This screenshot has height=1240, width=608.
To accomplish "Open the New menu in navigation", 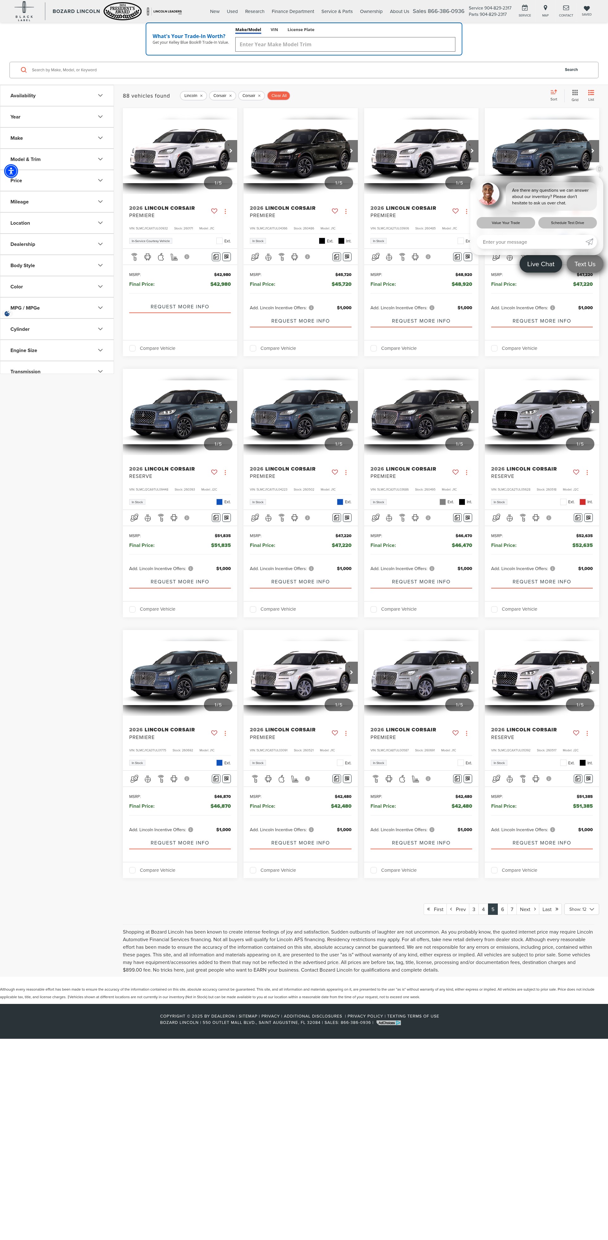I will pyautogui.click(x=214, y=11).
